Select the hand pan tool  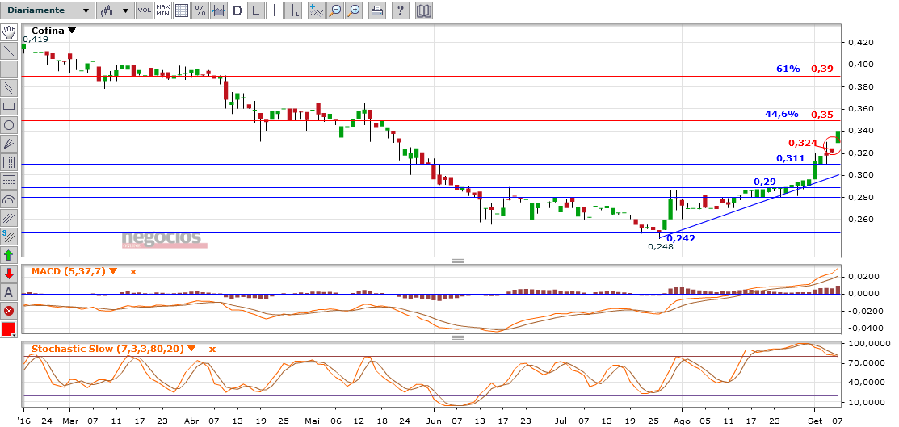[x=9, y=31]
